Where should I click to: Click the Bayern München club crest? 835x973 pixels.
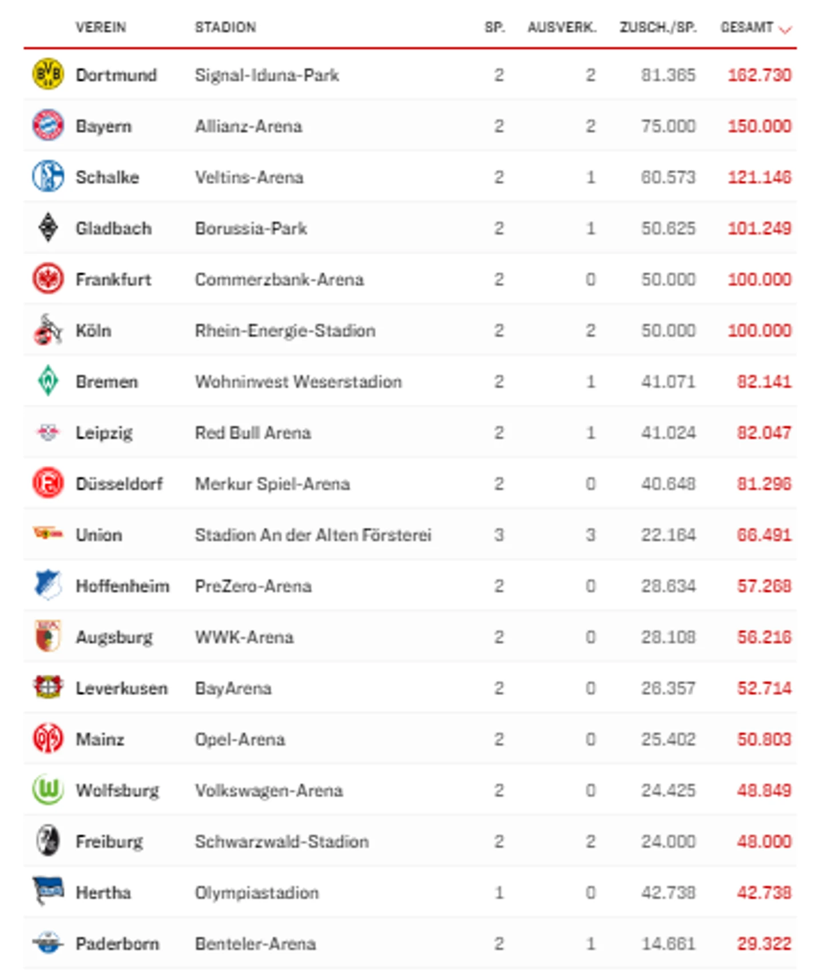point(47,125)
